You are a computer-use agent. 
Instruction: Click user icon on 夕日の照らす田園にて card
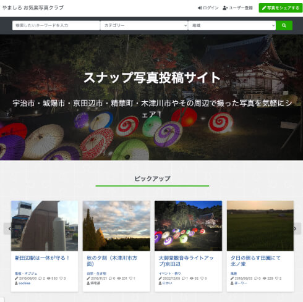tap(232, 283)
